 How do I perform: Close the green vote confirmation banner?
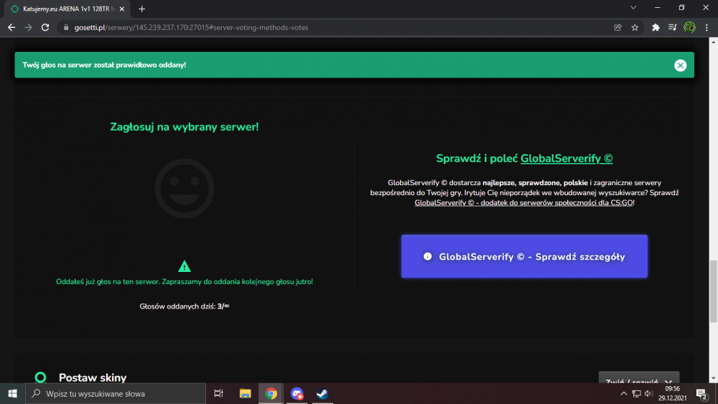(680, 65)
